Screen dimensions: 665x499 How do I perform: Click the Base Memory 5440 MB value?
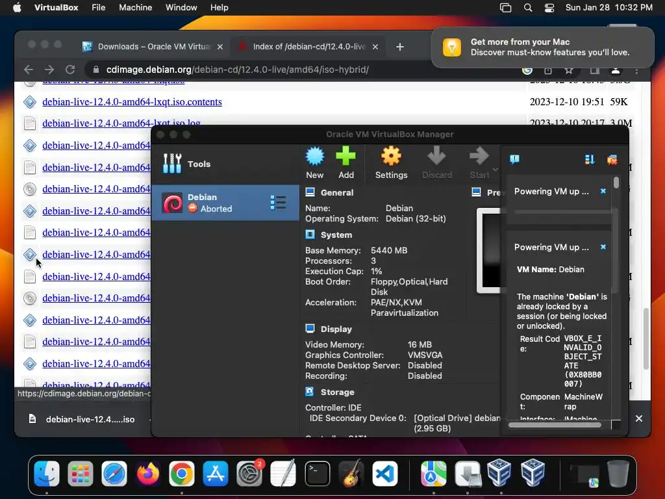389,250
